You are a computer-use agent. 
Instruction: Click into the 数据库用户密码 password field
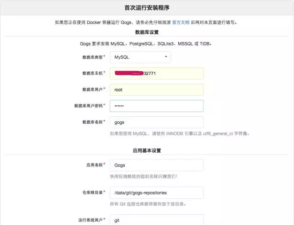(x=157, y=106)
